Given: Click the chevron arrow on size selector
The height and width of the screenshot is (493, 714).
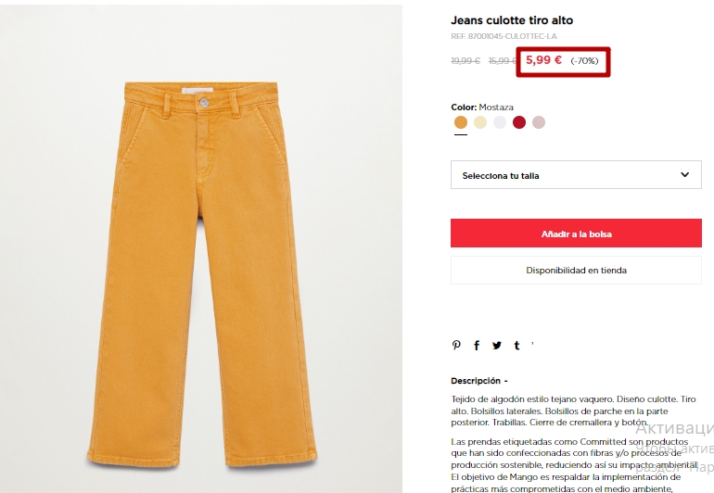Looking at the screenshot, I should pos(684,175).
